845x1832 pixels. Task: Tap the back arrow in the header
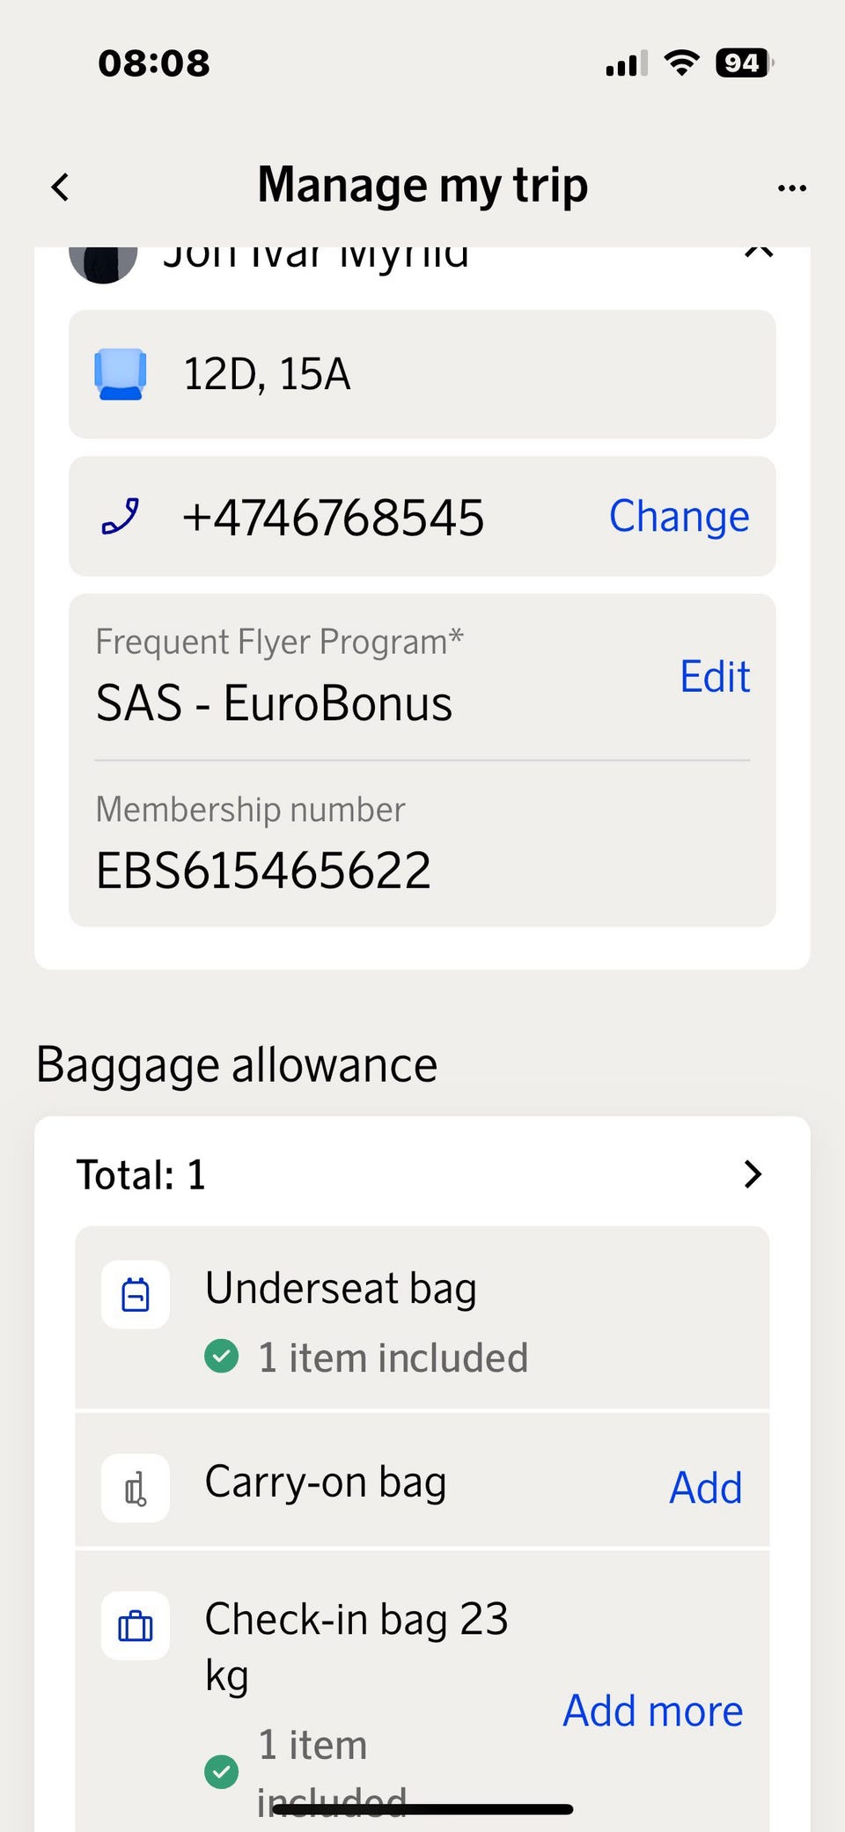[60, 187]
